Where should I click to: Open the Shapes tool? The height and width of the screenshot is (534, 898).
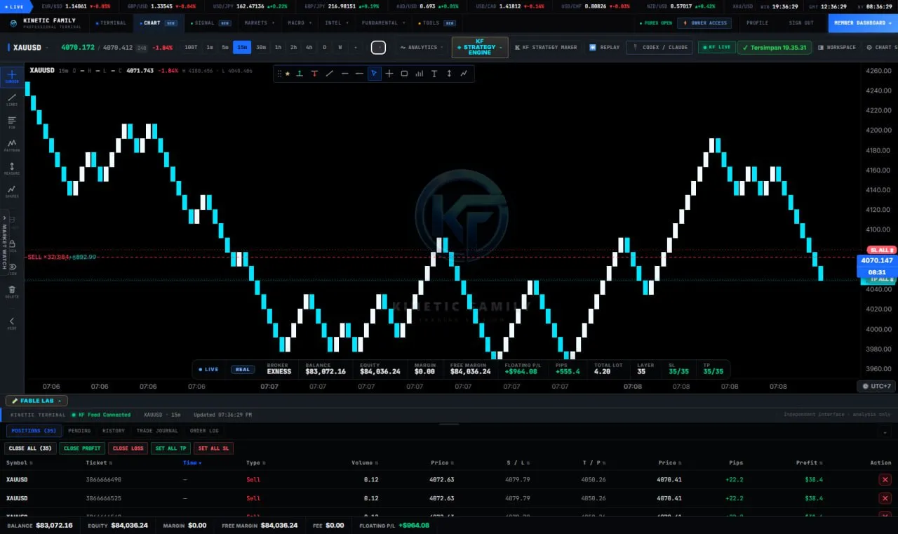point(12,192)
